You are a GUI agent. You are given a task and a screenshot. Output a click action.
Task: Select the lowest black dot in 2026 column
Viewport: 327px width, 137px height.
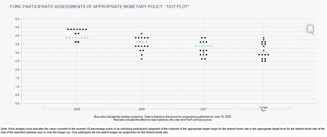coord(142,59)
